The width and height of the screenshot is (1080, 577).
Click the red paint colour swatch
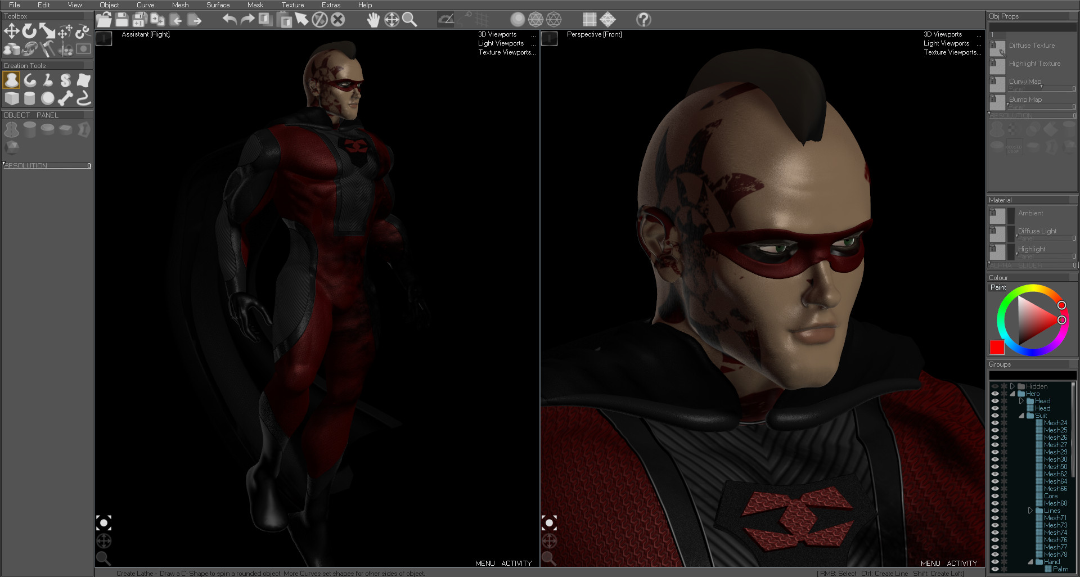pyautogui.click(x=997, y=347)
